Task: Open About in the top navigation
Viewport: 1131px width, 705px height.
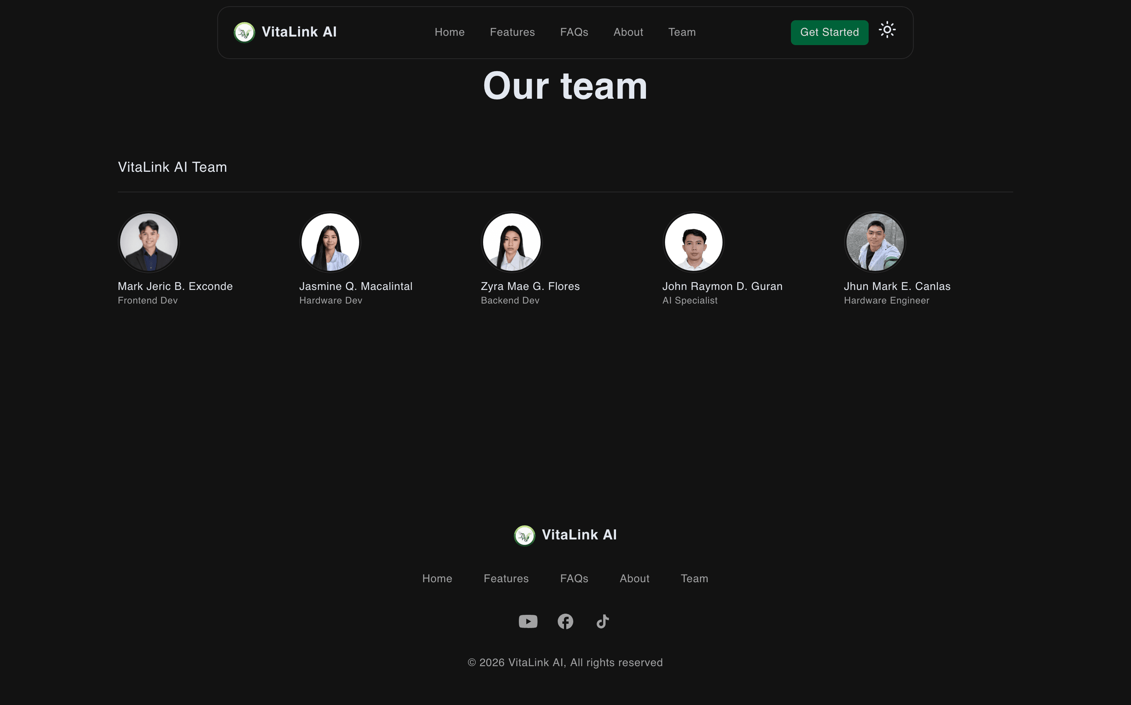Action: point(628,32)
